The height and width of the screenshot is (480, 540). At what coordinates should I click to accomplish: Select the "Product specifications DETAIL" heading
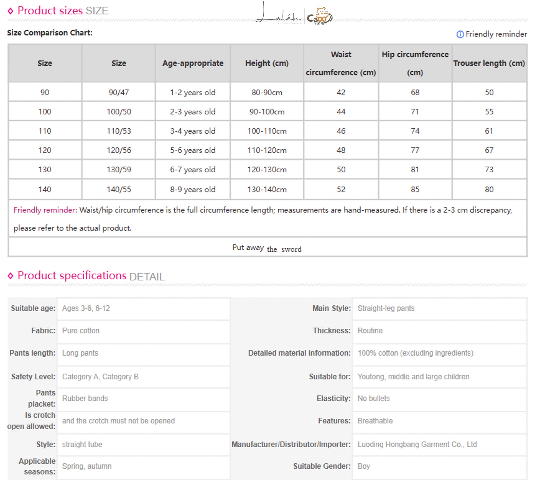point(91,276)
